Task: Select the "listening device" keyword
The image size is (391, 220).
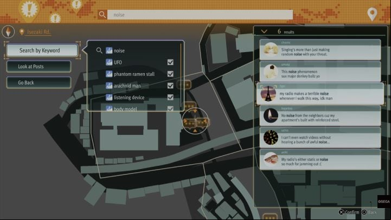Action: 129,98
